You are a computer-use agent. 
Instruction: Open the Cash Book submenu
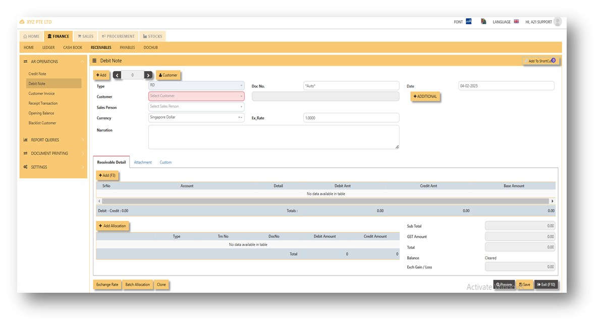tap(73, 48)
